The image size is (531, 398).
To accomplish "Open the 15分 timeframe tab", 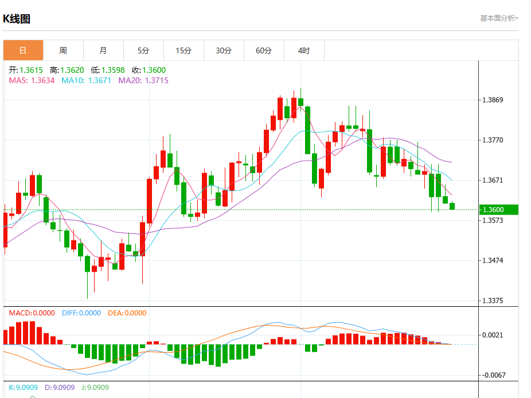I will 183,50.
